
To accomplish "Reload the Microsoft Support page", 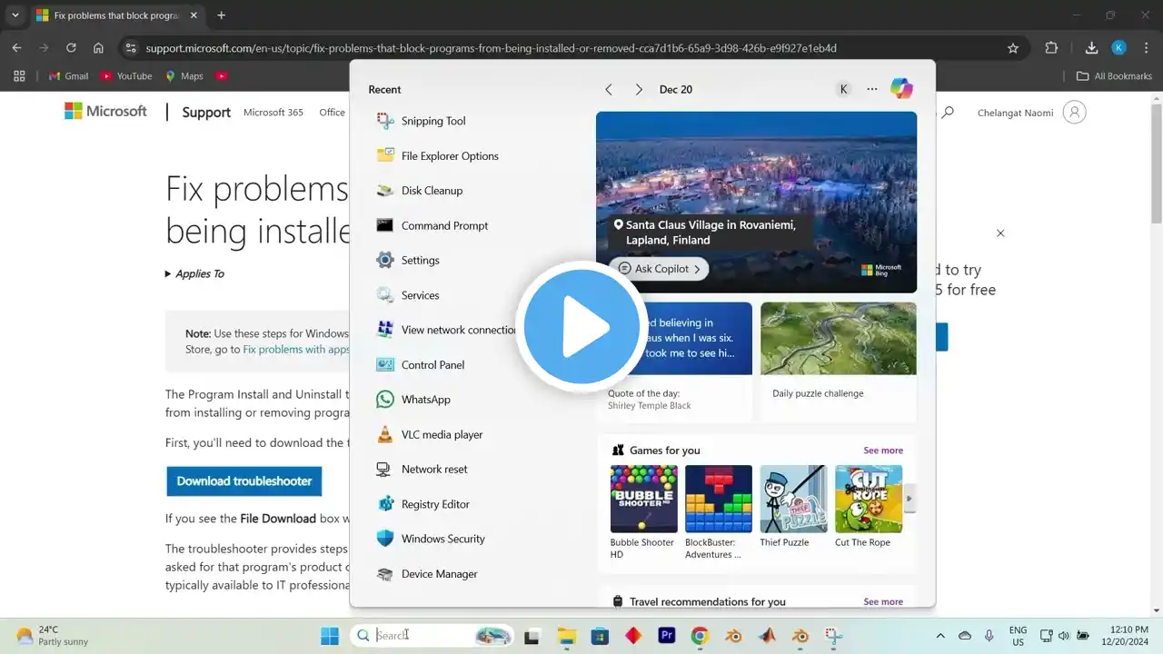I will pyautogui.click(x=71, y=48).
